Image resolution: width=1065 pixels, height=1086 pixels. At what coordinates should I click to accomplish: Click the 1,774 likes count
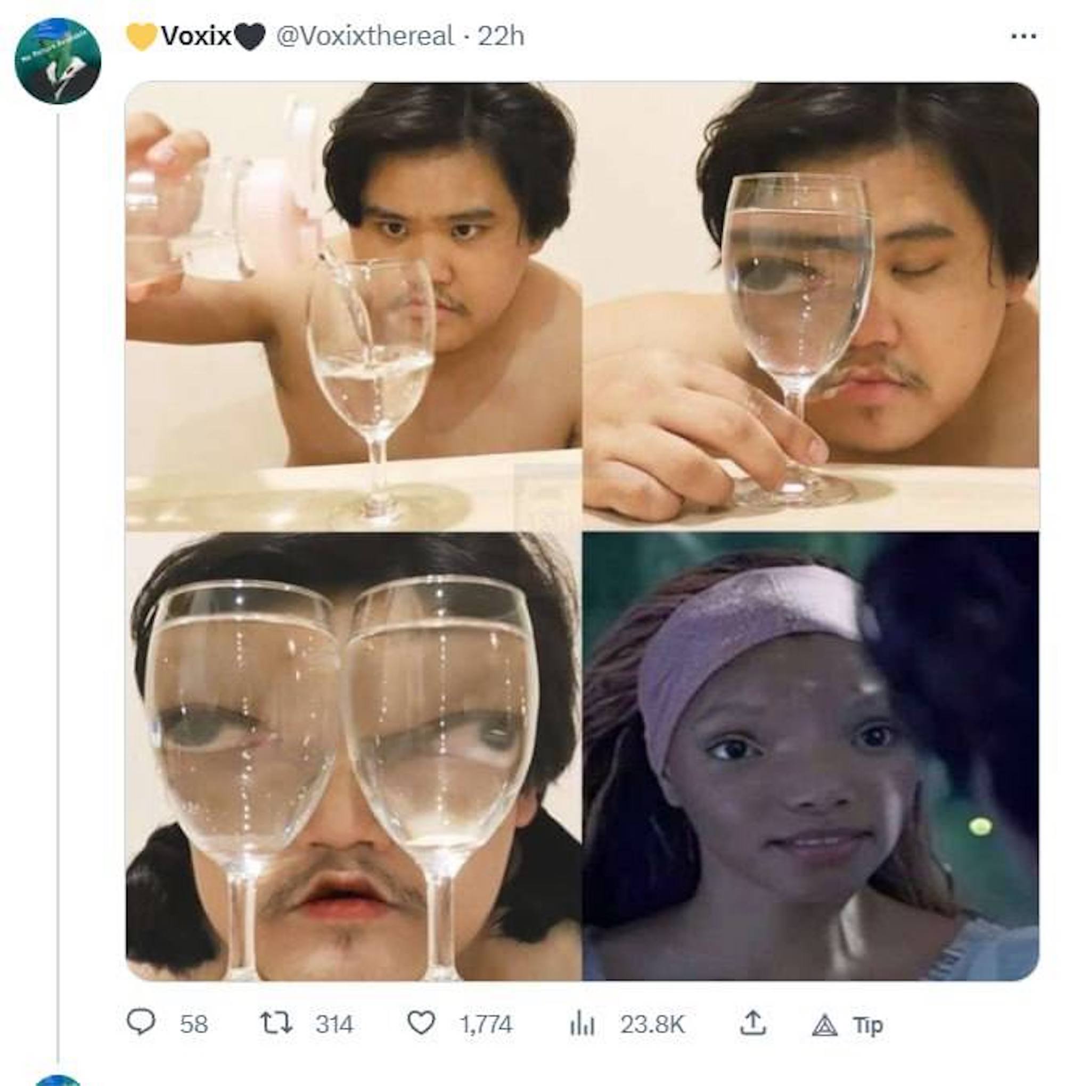pos(486,1024)
